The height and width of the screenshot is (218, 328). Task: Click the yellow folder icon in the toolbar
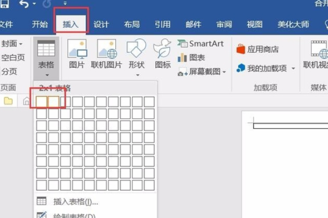(x=8, y=101)
